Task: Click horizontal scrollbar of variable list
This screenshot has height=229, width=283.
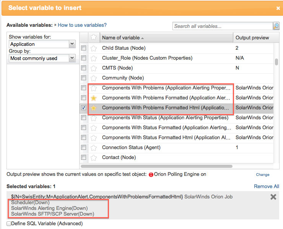Action: tap(156, 166)
